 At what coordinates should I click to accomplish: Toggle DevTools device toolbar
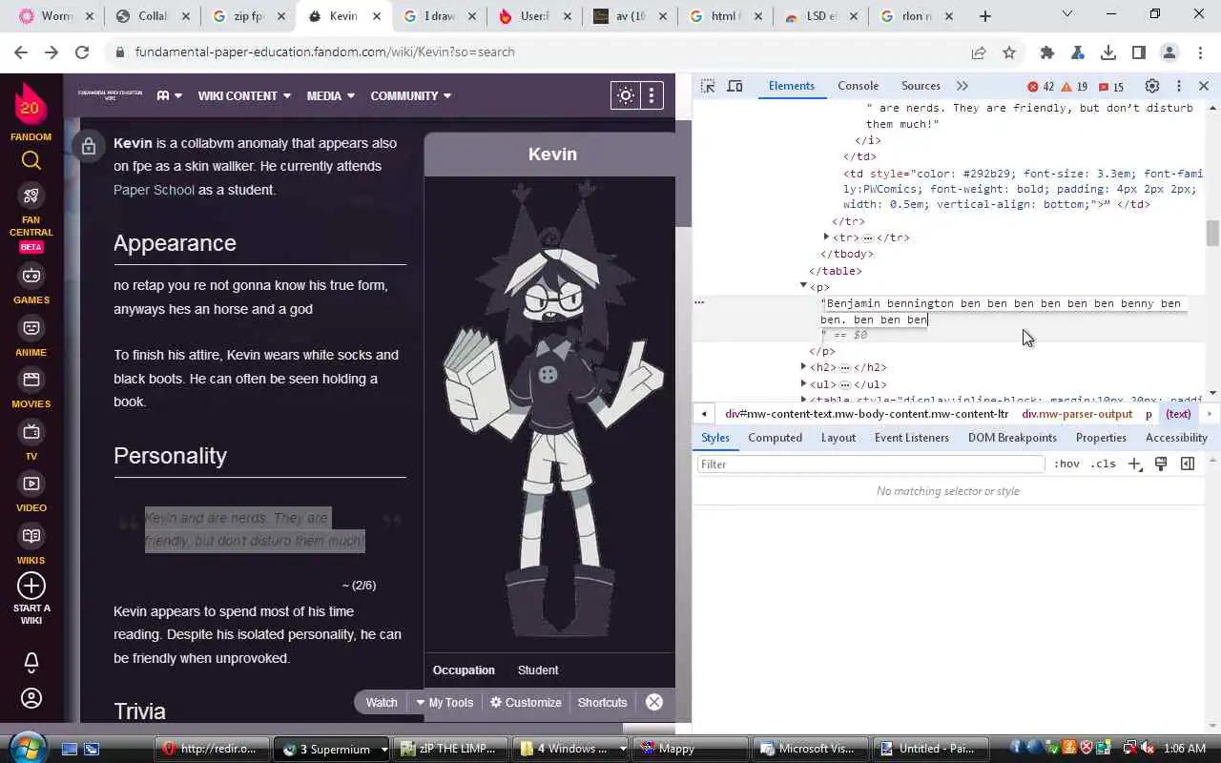[735, 86]
